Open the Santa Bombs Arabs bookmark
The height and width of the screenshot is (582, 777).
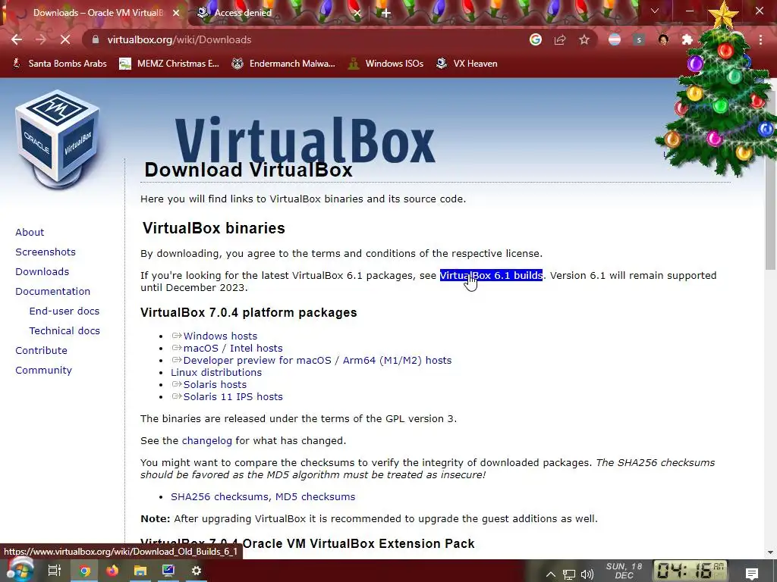pos(59,64)
